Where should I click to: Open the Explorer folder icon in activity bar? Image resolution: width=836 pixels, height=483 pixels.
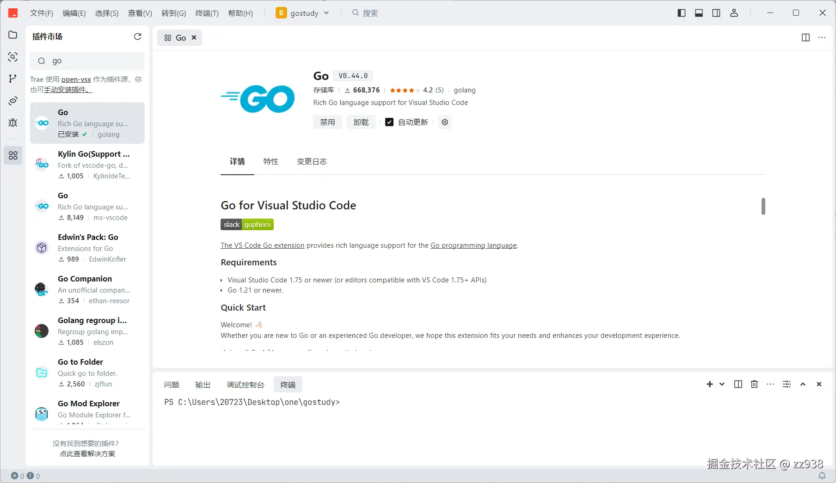(13, 35)
